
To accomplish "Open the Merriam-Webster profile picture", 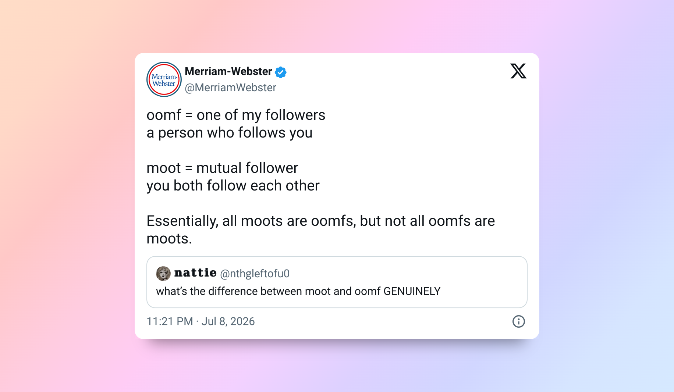I will pos(164,79).
